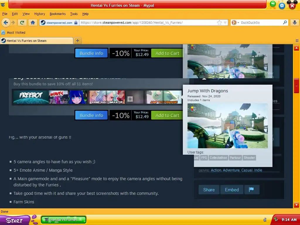Reload the current Steam page

pyautogui.click(x=22, y=23)
